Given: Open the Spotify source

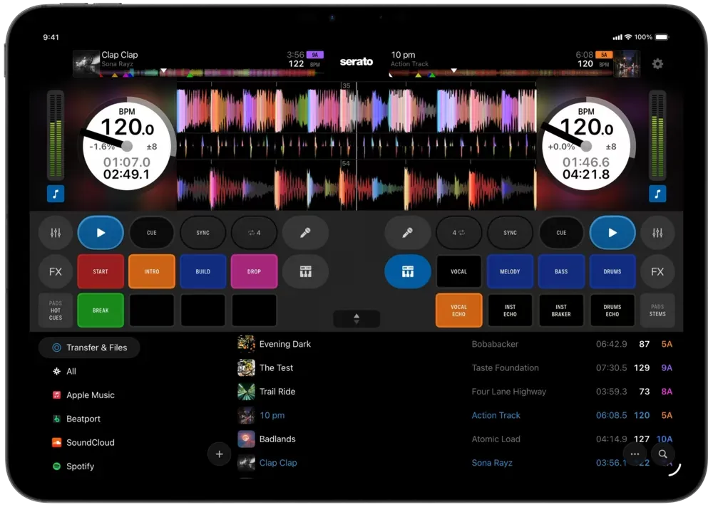Looking at the screenshot, I should [73, 466].
